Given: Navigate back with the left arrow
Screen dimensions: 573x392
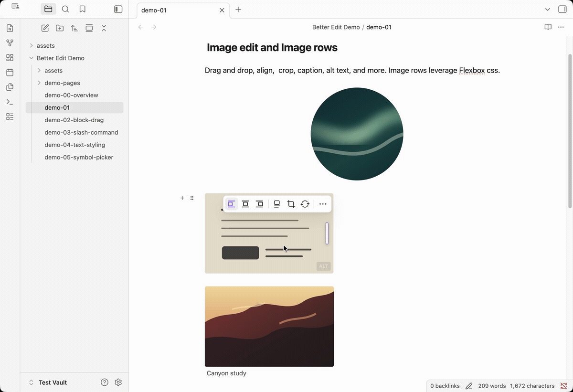Looking at the screenshot, I should pos(141,27).
